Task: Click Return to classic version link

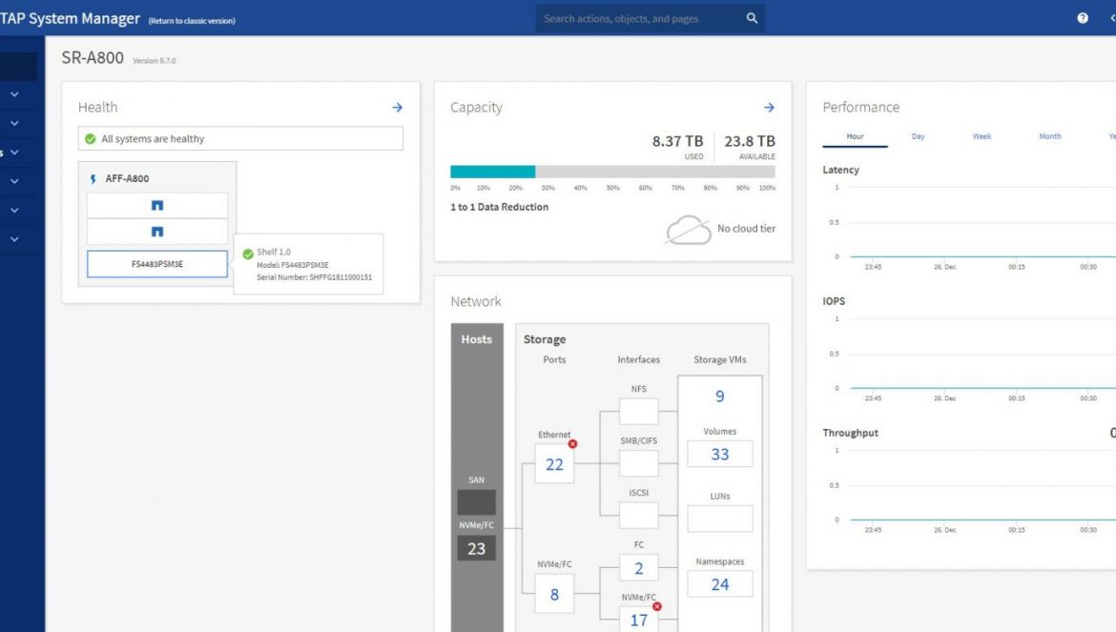Action: [192, 21]
